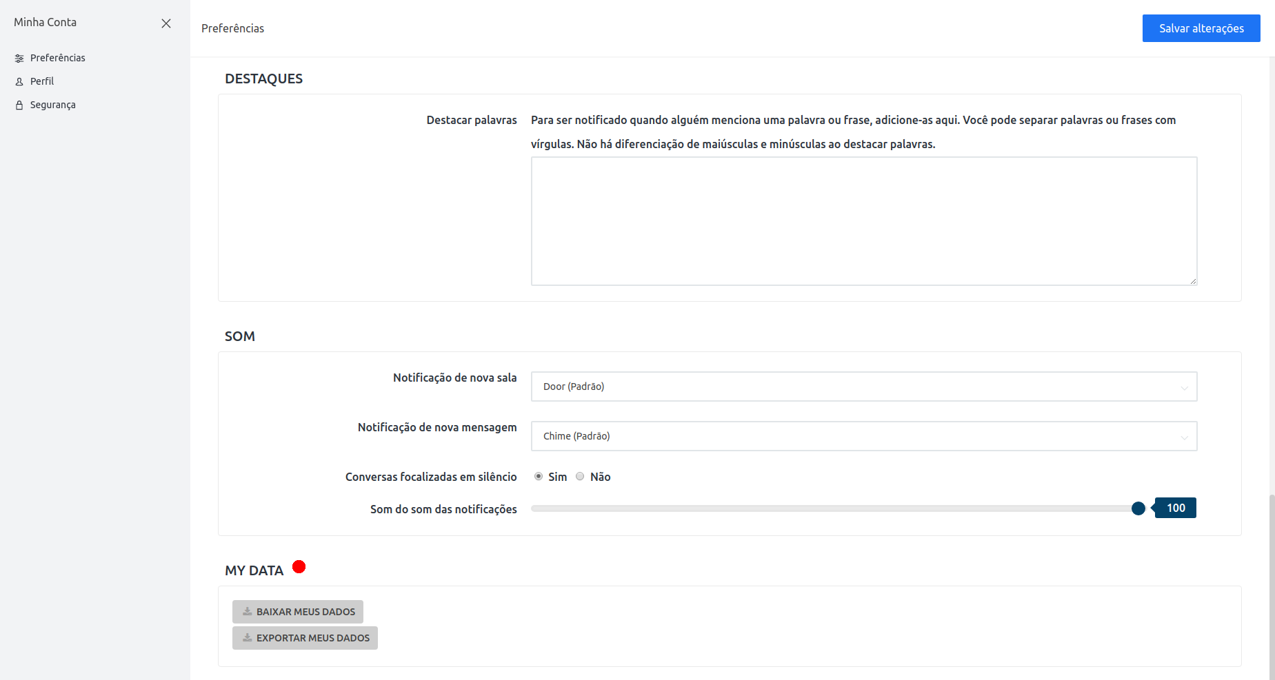The image size is (1275, 680).
Task: Close the Minha Conta panel
Action: coord(166,23)
